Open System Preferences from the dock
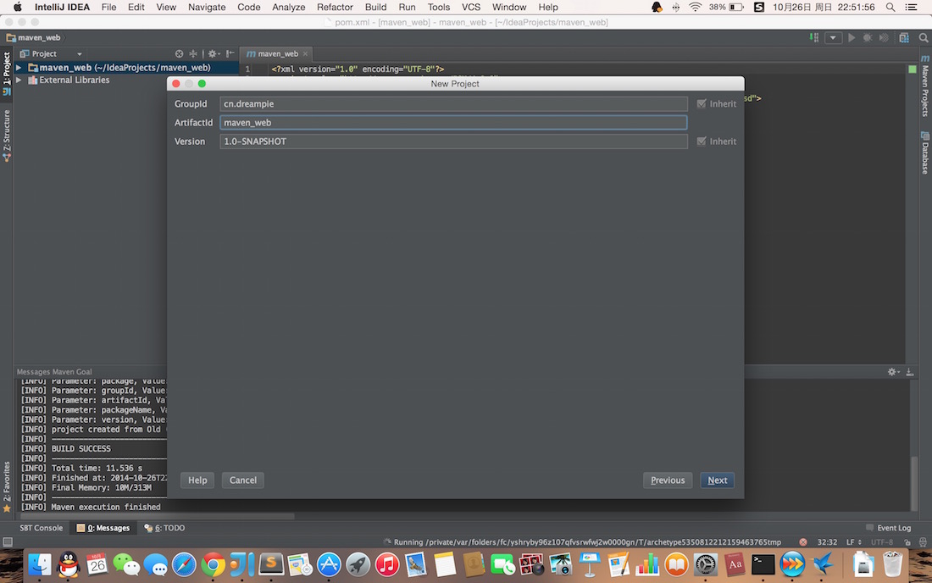The height and width of the screenshot is (583, 932). [705, 564]
